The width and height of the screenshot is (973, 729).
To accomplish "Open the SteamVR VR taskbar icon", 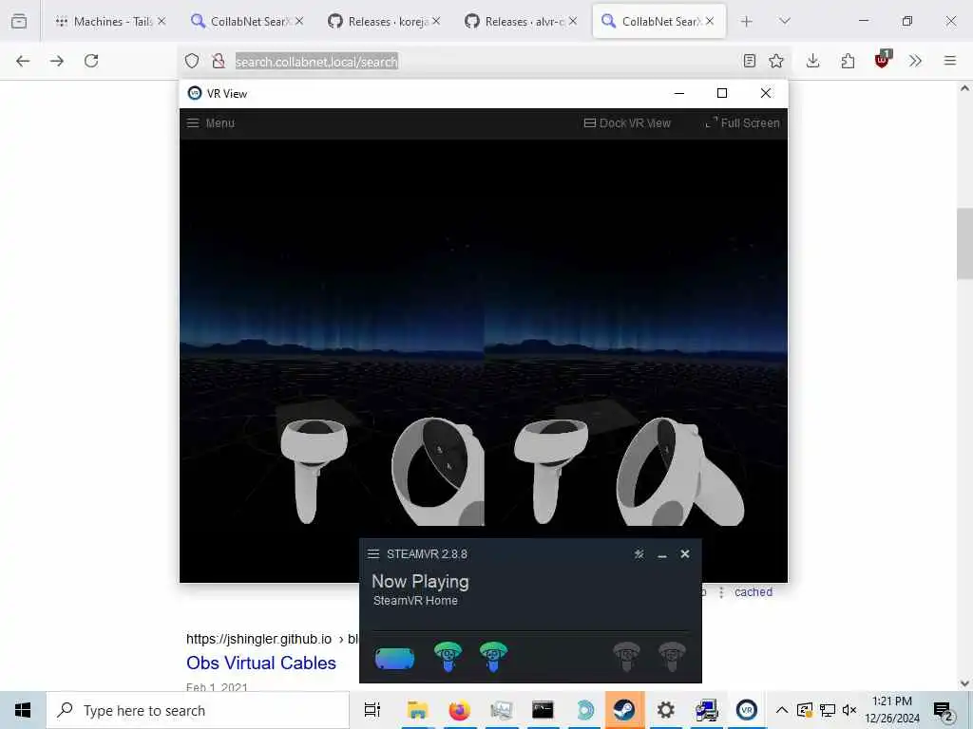I will coord(747,710).
